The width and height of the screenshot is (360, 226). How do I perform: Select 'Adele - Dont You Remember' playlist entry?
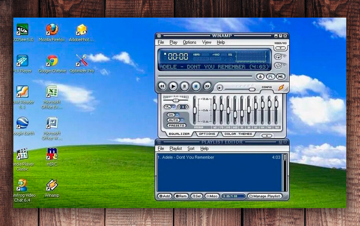pyautogui.click(x=219, y=157)
